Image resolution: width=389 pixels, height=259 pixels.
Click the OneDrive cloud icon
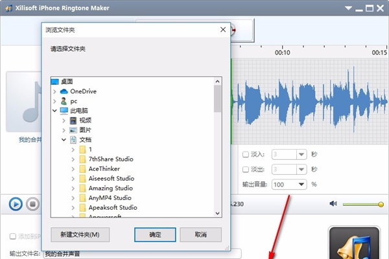tap(64, 91)
